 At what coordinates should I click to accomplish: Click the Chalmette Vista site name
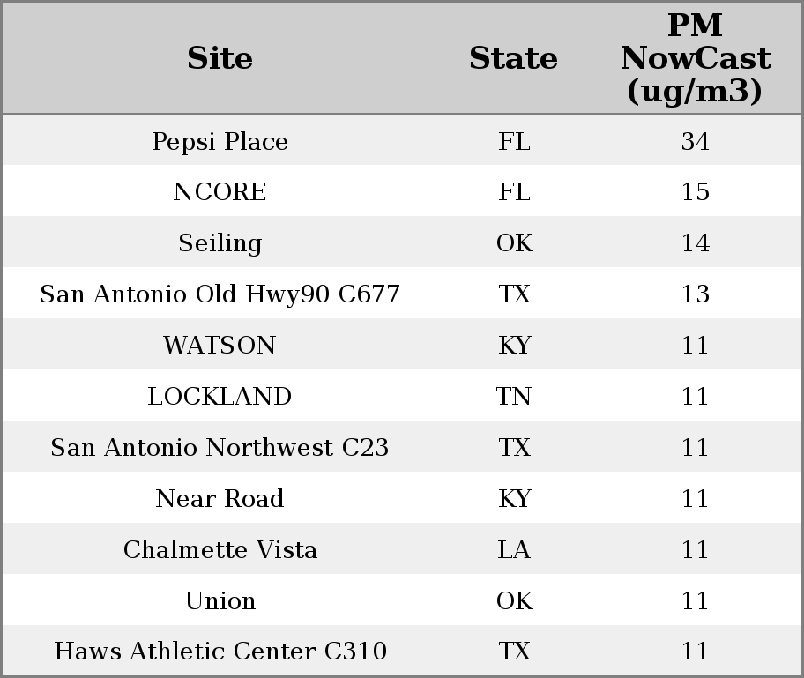220,550
